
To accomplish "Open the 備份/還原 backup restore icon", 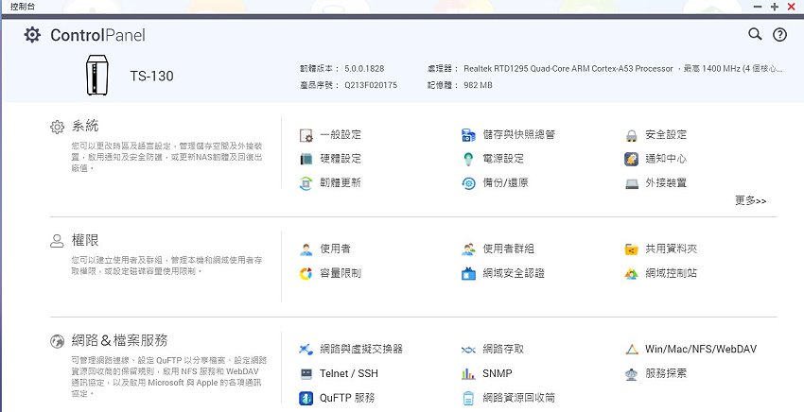I will click(x=468, y=183).
